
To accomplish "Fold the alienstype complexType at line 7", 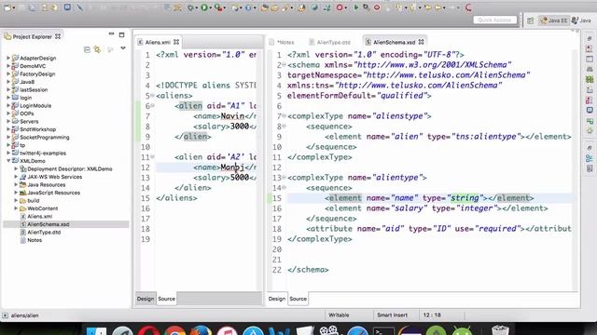I will point(284,115).
